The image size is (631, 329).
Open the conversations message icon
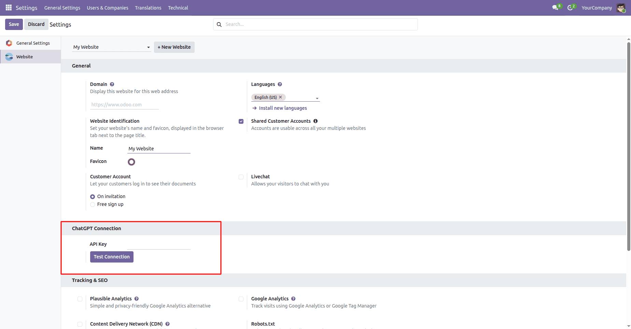pos(555,8)
